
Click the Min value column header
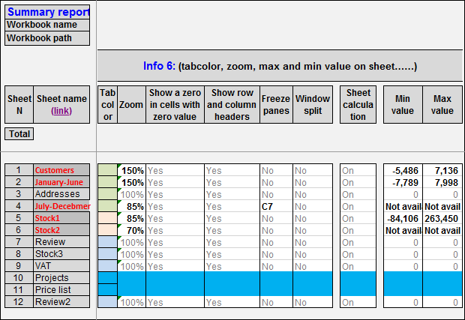pos(403,105)
